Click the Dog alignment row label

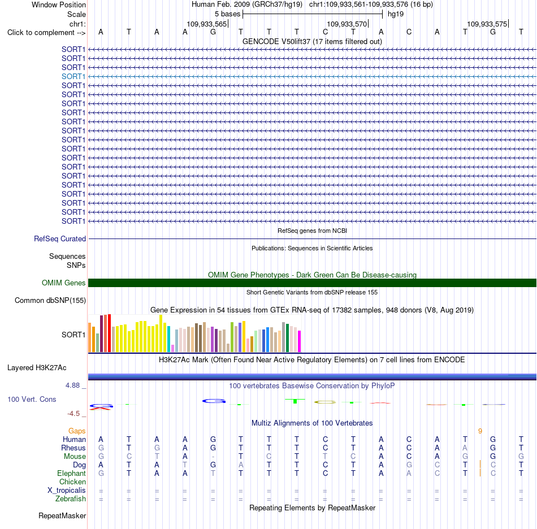coord(80,465)
